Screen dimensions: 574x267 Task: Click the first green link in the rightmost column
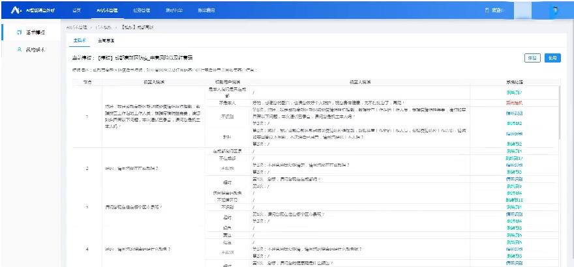pos(514,92)
